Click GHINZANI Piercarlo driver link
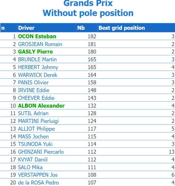The image size is (175, 186). 41,152
